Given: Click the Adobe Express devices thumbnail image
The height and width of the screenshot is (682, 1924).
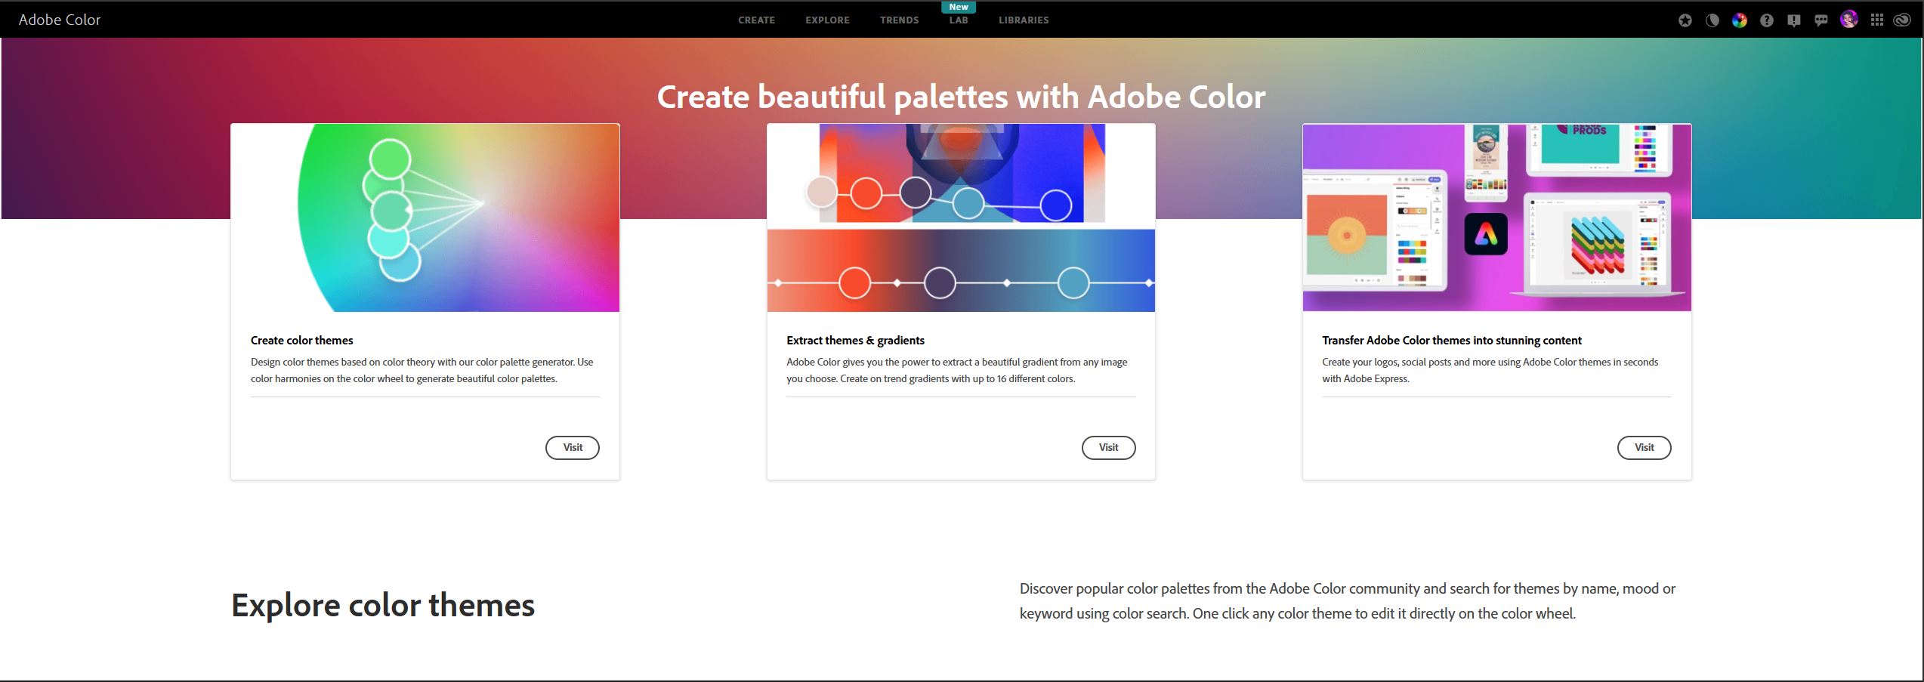Looking at the screenshot, I should coord(1496,218).
